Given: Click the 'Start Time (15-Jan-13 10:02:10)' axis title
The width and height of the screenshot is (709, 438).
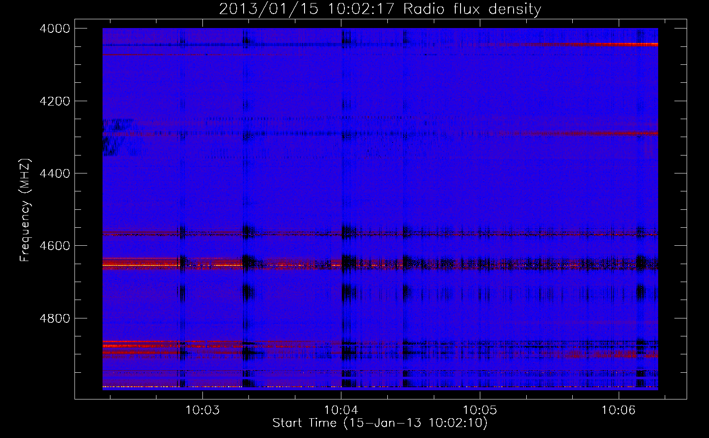Looking at the screenshot, I should [x=380, y=423].
